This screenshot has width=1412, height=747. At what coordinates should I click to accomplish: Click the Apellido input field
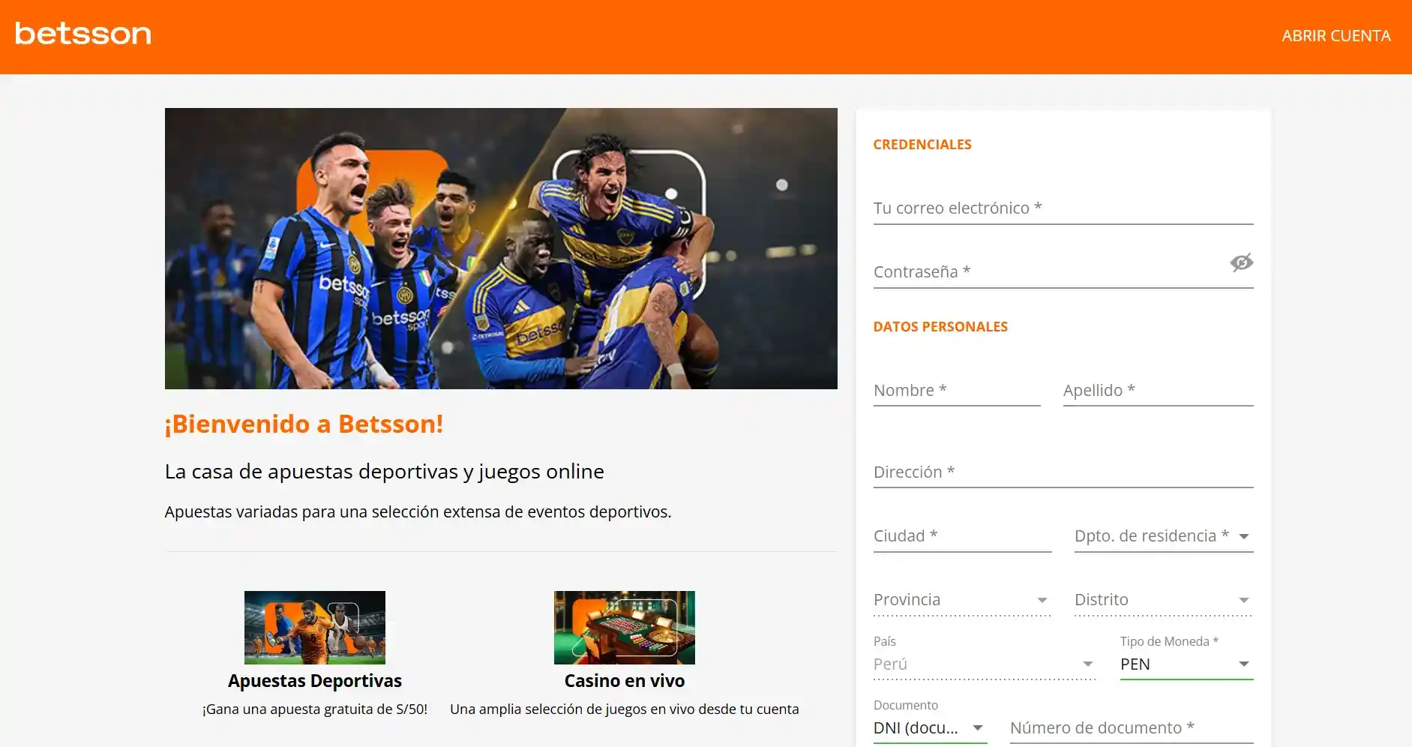pyautogui.click(x=1158, y=391)
